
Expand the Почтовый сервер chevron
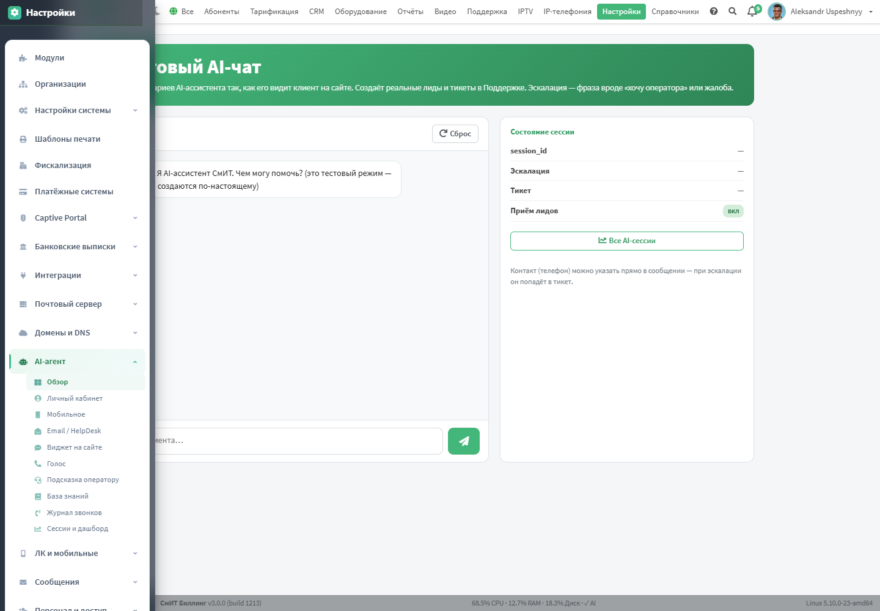pos(135,304)
